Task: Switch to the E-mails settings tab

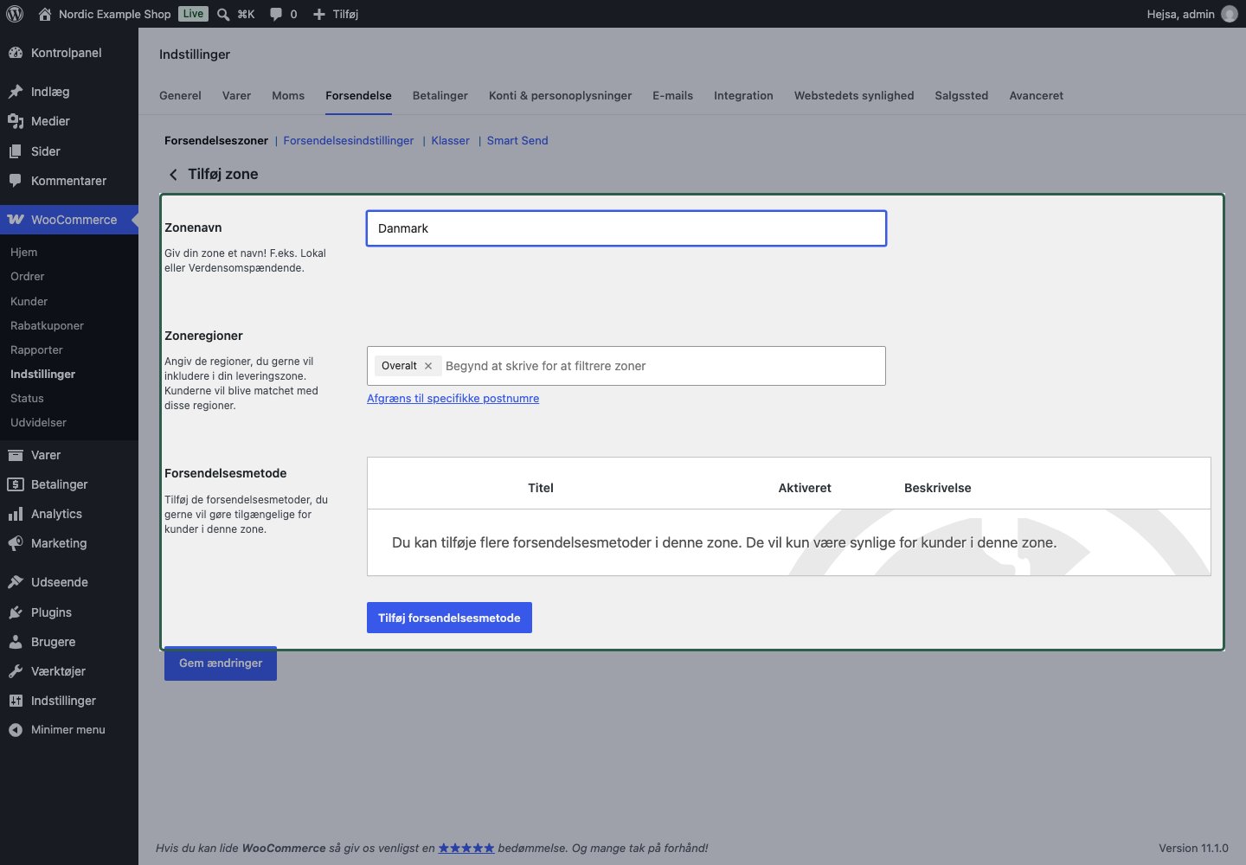Action: coord(672,96)
